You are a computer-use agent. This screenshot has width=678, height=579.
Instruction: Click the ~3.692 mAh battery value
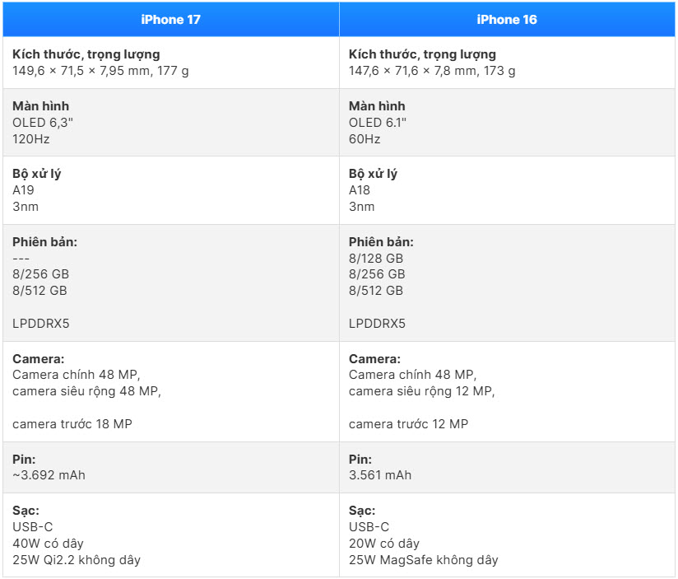(x=49, y=475)
